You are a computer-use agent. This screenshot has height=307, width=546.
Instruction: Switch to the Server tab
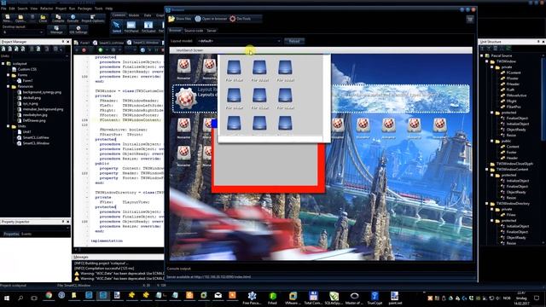[x=212, y=31]
